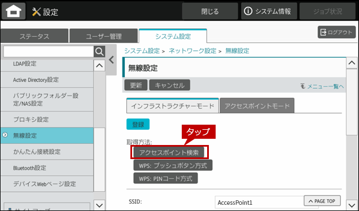
Task: Open システム情報
Action: [x=269, y=11]
